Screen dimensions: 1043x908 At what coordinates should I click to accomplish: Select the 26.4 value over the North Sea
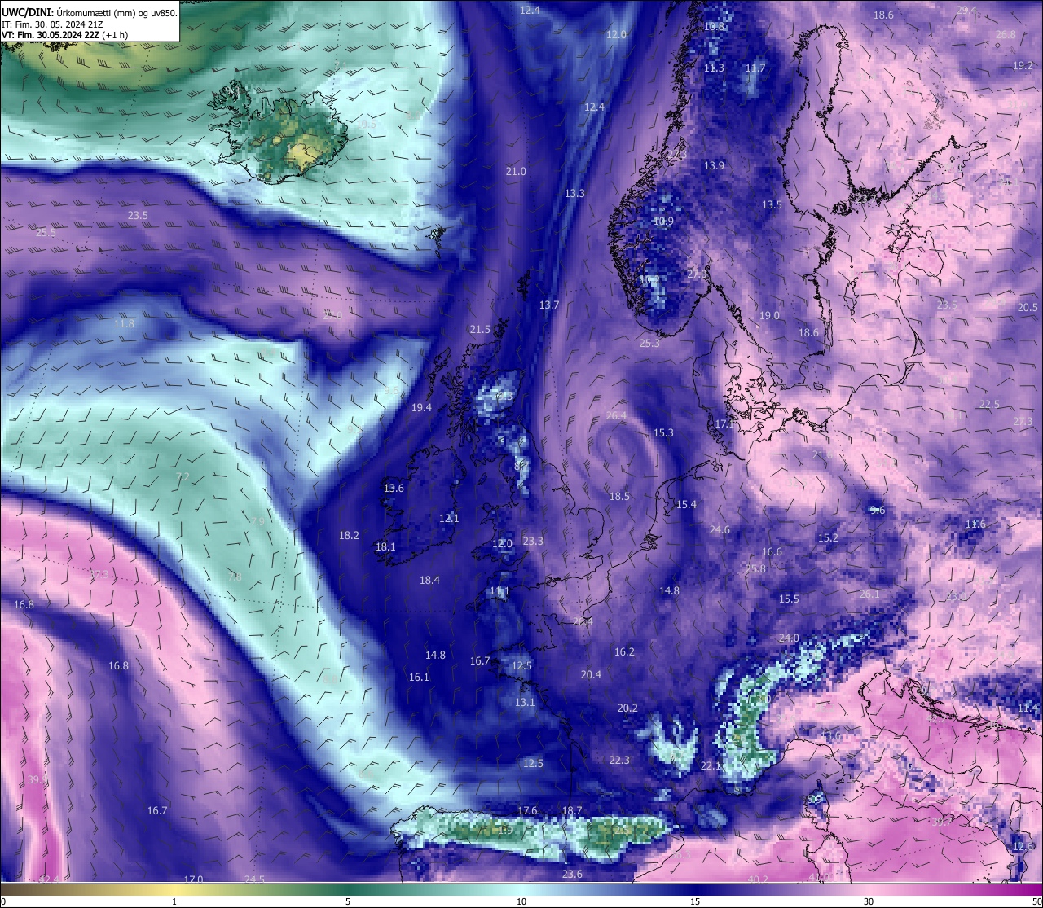coord(616,415)
